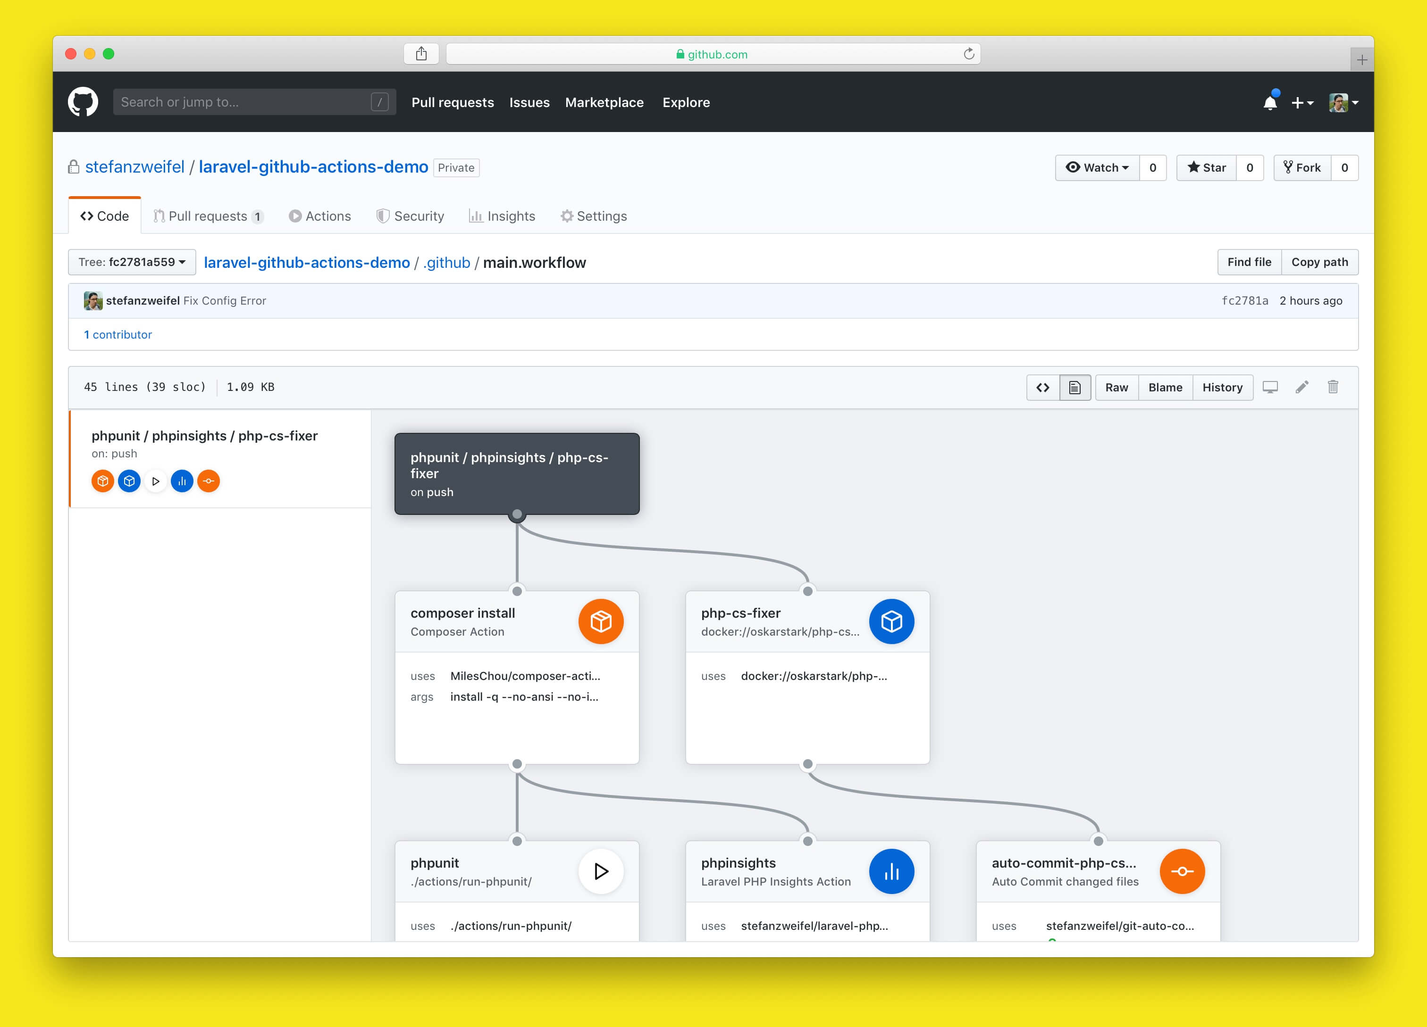Open the 1 contributor link
This screenshot has width=1427, height=1027.
click(x=118, y=334)
